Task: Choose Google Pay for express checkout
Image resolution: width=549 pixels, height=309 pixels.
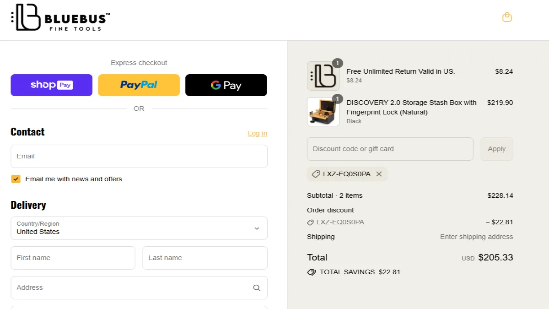Action: click(x=226, y=85)
